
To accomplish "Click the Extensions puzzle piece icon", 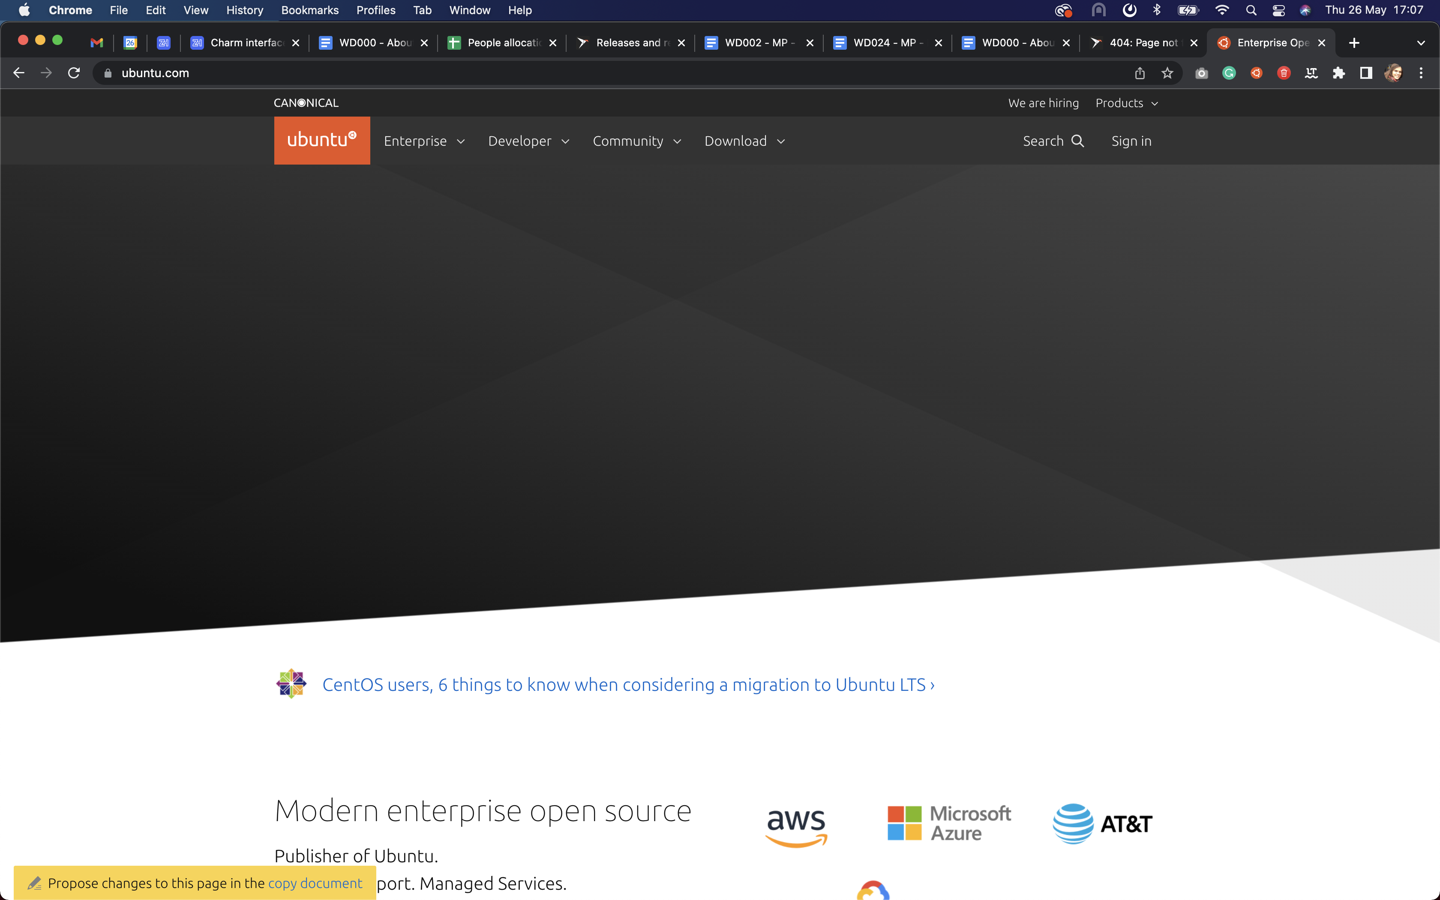I will tap(1339, 72).
